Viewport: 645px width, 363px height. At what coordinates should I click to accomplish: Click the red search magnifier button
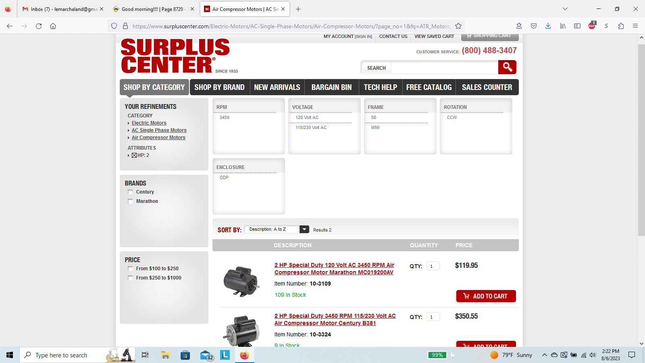coord(507,67)
